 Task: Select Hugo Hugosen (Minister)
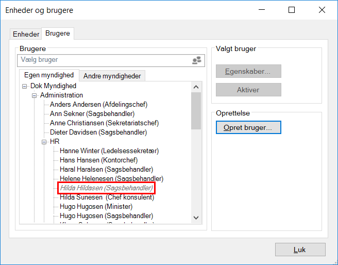[96, 206]
